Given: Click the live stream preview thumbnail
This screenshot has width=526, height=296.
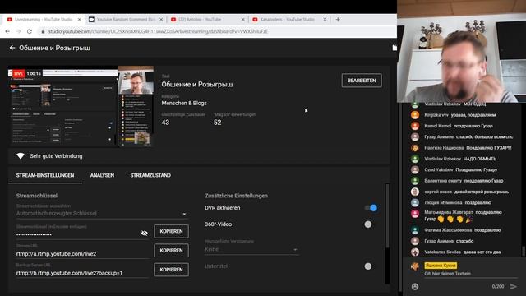Looking at the screenshot, I should point(81,106).
